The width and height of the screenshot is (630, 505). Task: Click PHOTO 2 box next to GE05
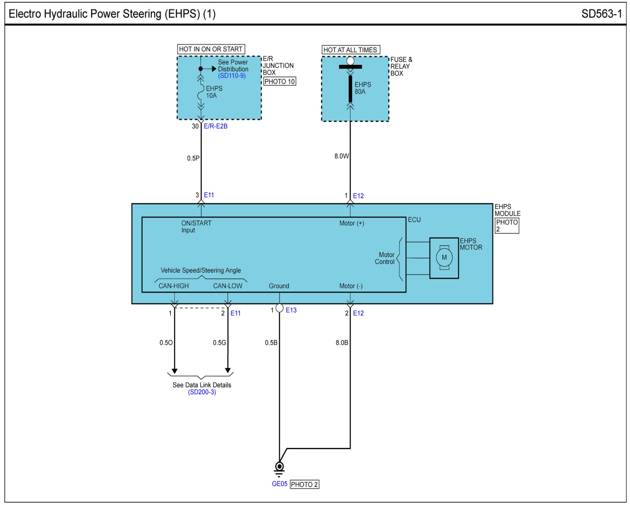coord(304,484)
